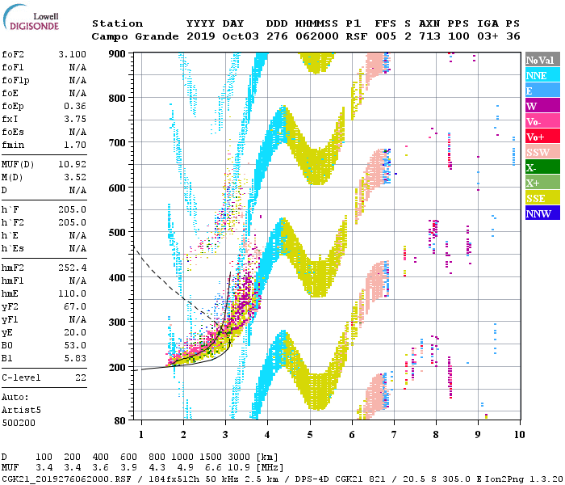Image resolution: width=565 pixels, height=485 pixels.
Task: Click the B0 value 53.0
Action: coord(75,345)
